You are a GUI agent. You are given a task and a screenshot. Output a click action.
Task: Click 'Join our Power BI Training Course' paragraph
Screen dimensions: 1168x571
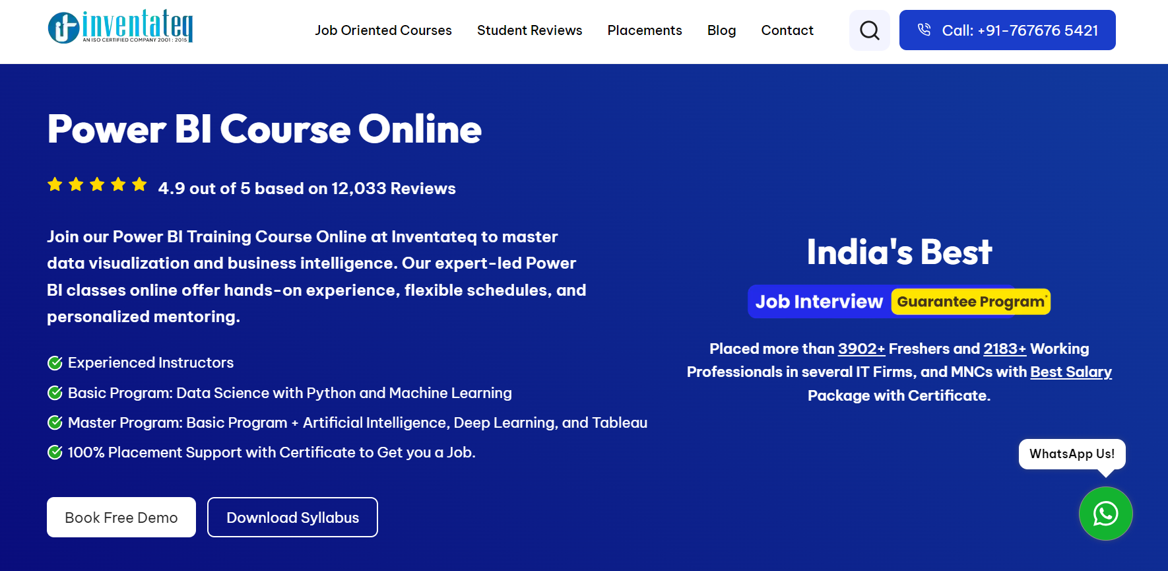tap(317, 277)
